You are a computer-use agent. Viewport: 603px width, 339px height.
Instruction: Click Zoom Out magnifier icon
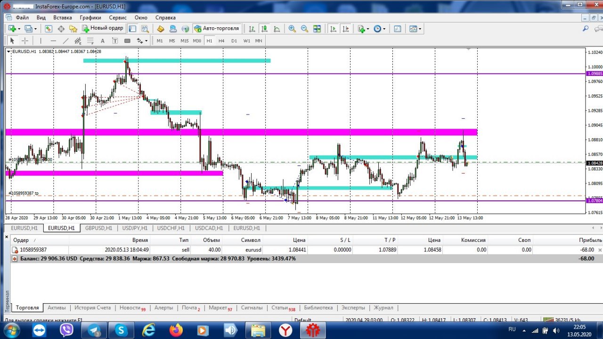point(304,28)
